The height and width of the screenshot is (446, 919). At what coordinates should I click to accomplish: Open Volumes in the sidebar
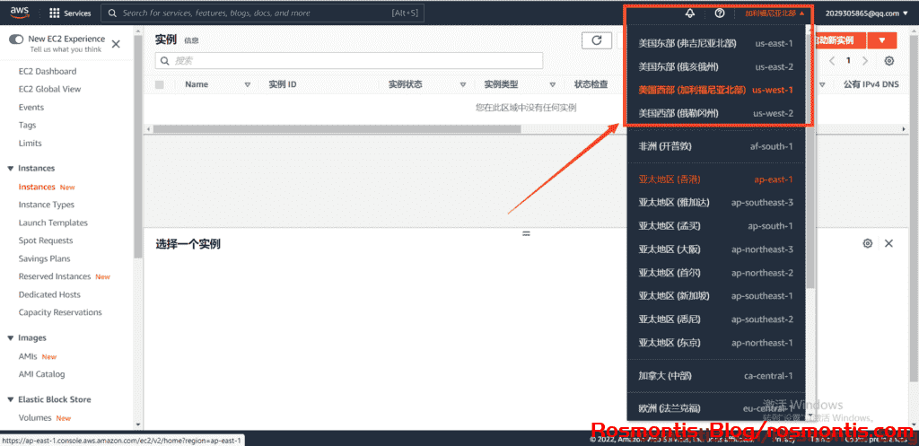(35, 418)
